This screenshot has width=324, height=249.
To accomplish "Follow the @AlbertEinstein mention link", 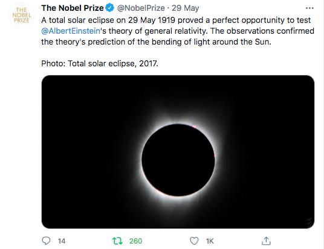I will (71, 31).
